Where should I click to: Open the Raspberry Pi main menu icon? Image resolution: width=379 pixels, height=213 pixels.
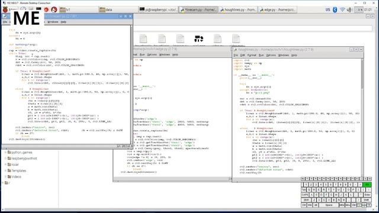[5, 9]
